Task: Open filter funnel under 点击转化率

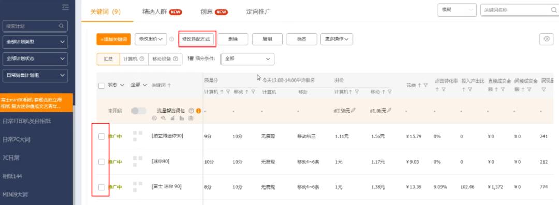Action: coord(443,90)
